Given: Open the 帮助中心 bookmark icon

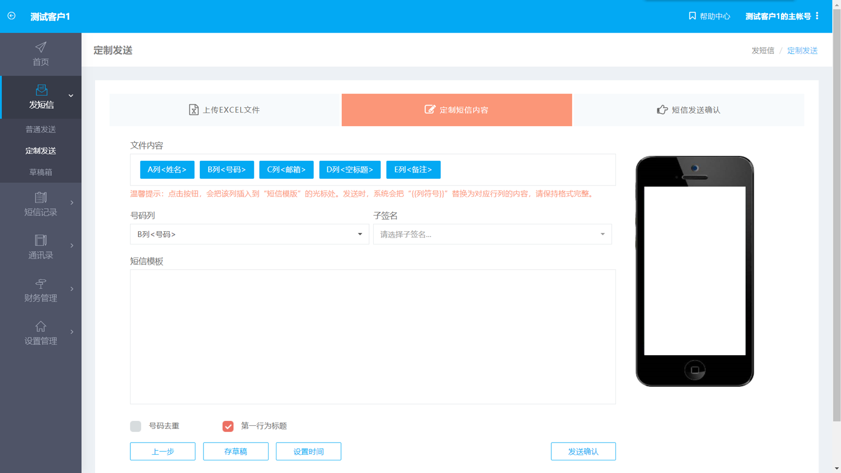Looking at the screenshot, I should tap(692, 16).
